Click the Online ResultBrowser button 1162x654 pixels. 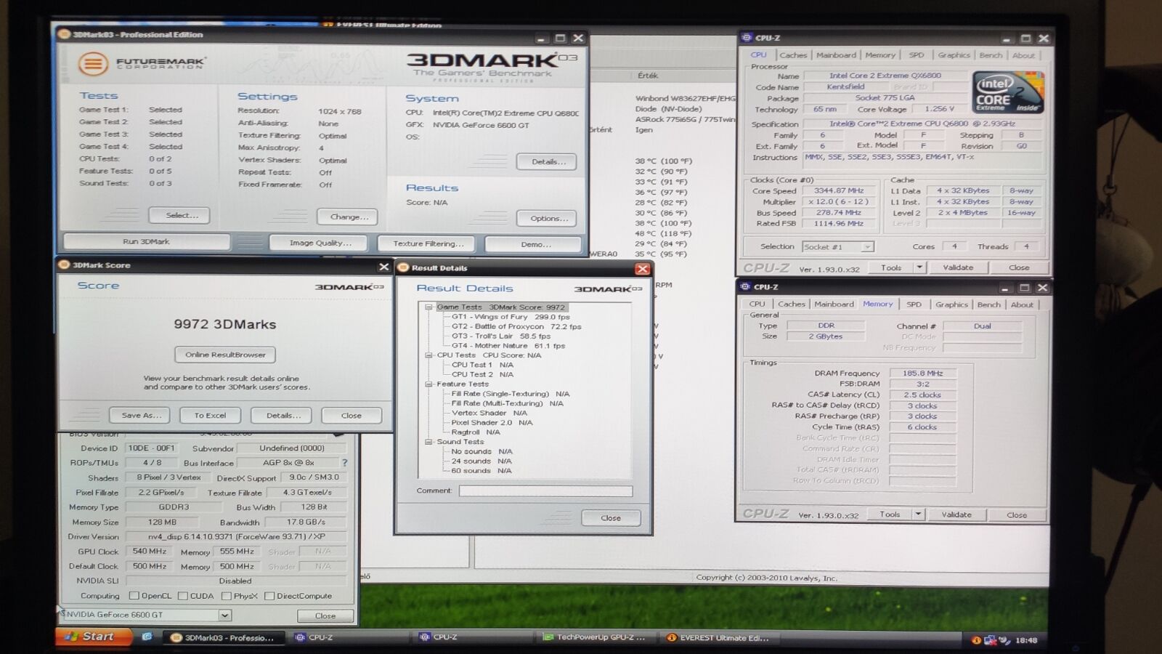(x=225, y=355)
